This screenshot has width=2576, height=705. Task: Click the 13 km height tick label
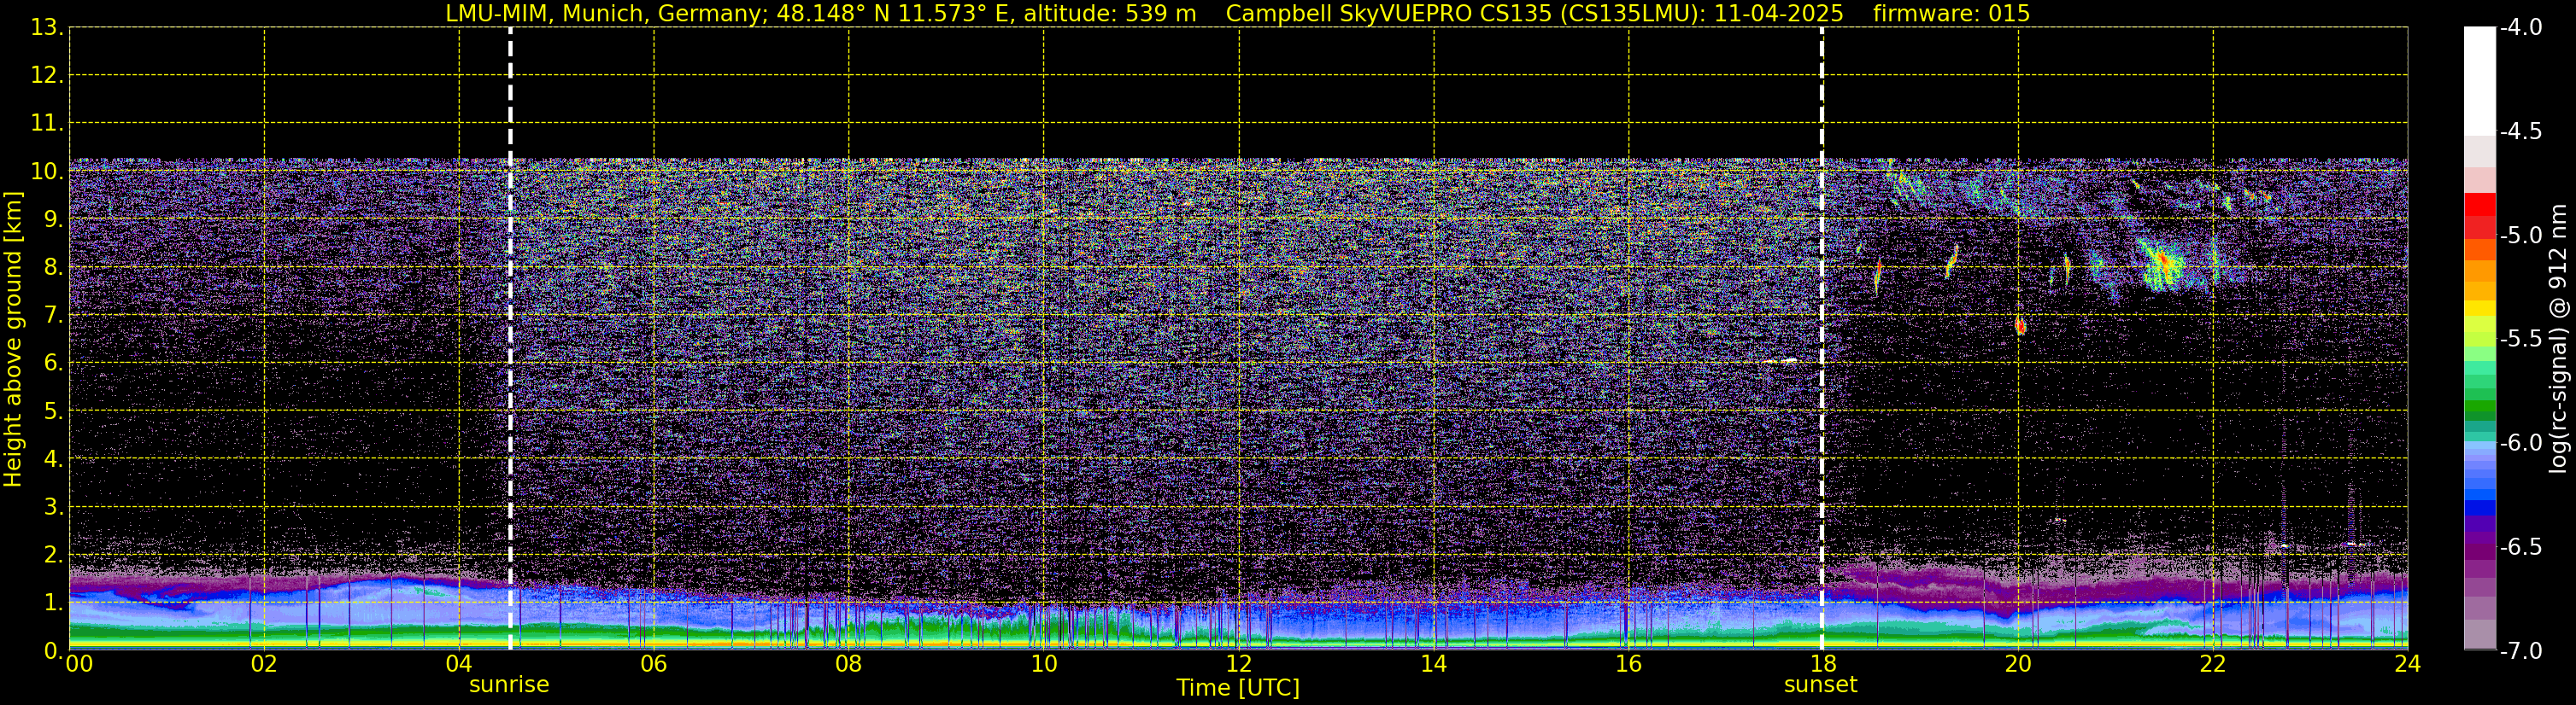pos(47,28)
